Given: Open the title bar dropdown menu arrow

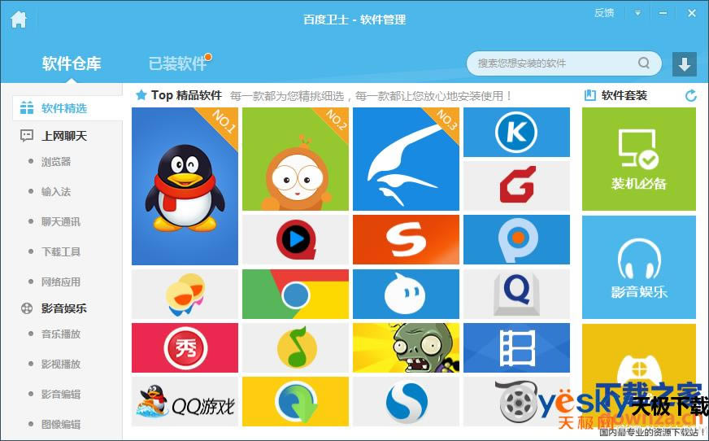Looking at the screenshot, I should coord(637,13).
